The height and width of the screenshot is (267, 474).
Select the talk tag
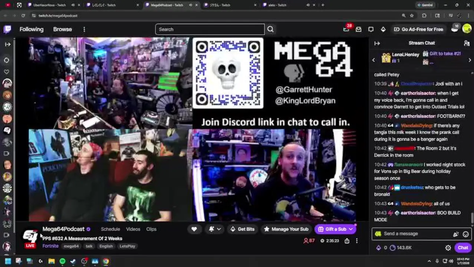point(89,246)
